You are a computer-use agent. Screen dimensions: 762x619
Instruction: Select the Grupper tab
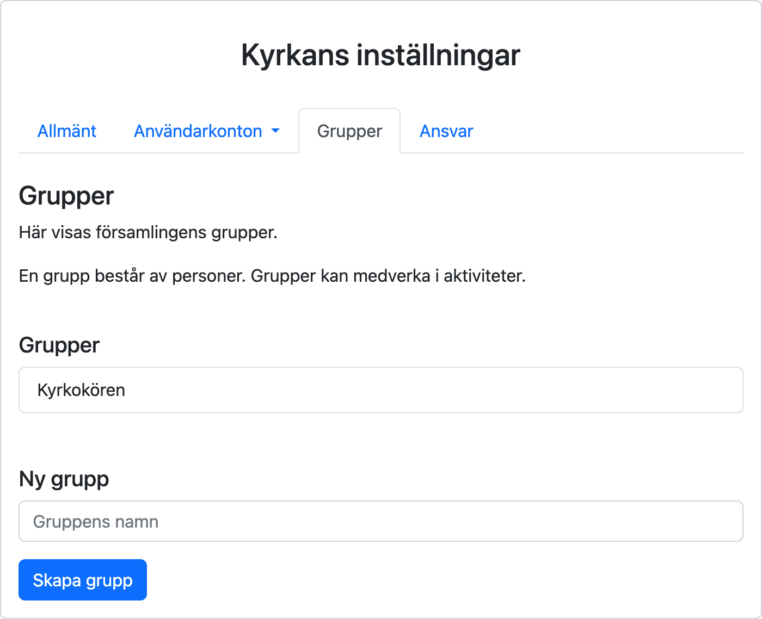[349, 131]
